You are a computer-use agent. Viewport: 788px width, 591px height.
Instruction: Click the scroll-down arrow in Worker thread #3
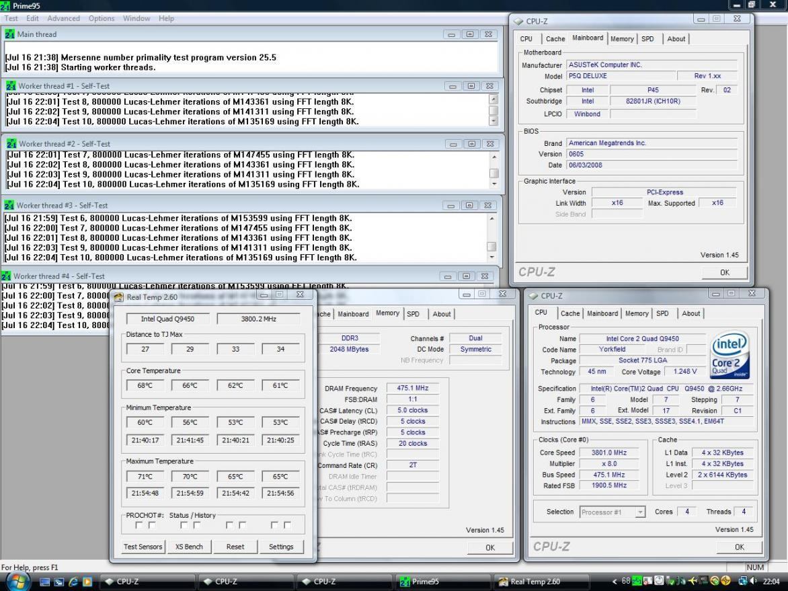(491, 257)
